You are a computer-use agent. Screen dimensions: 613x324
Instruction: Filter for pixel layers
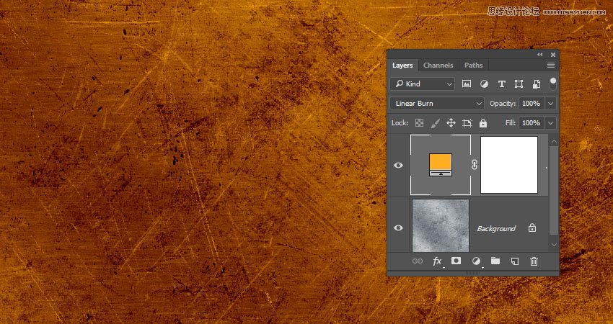(467, 84)
